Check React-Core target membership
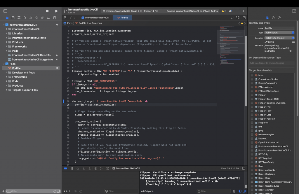The width and height of the screenshot is (299, 194). [252, 178]
